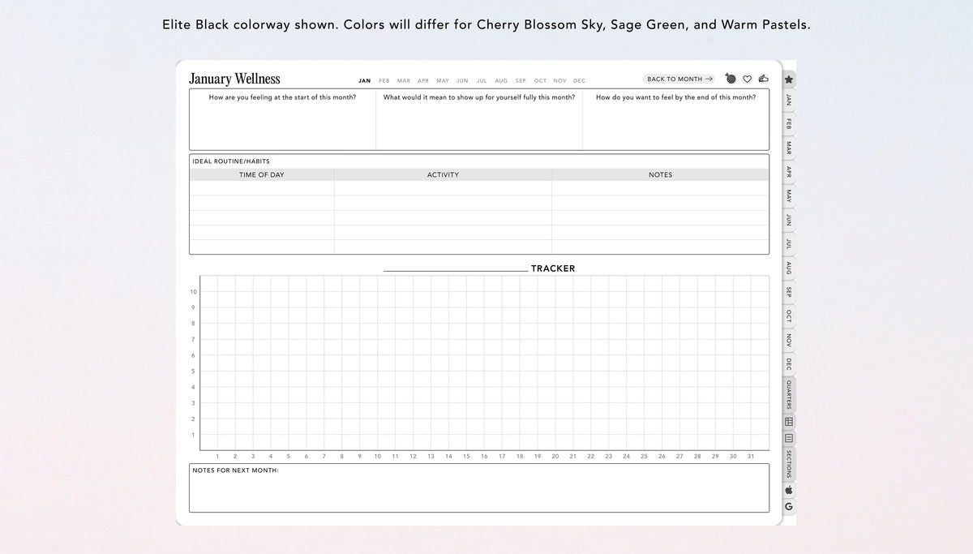Open the Apple icon tab
The height and width of the screenshot is (554, 973).
click(789, 491)
